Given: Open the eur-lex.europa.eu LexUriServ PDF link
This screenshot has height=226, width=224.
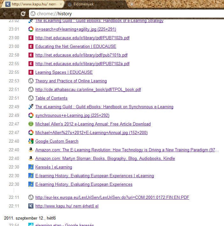Looking at the screenshot, I should (112, 198).
